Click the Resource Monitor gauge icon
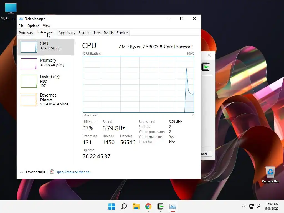The image size is (284, 213). 52,172
